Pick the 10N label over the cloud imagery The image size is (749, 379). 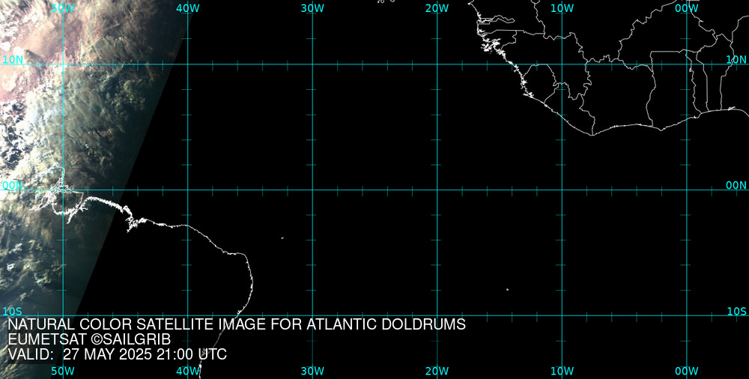tap(13, 59)
